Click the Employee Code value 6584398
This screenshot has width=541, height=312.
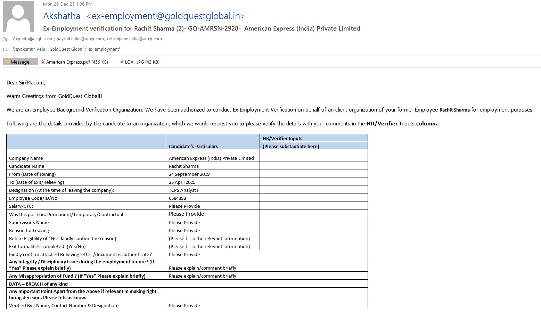coord(178,198)
